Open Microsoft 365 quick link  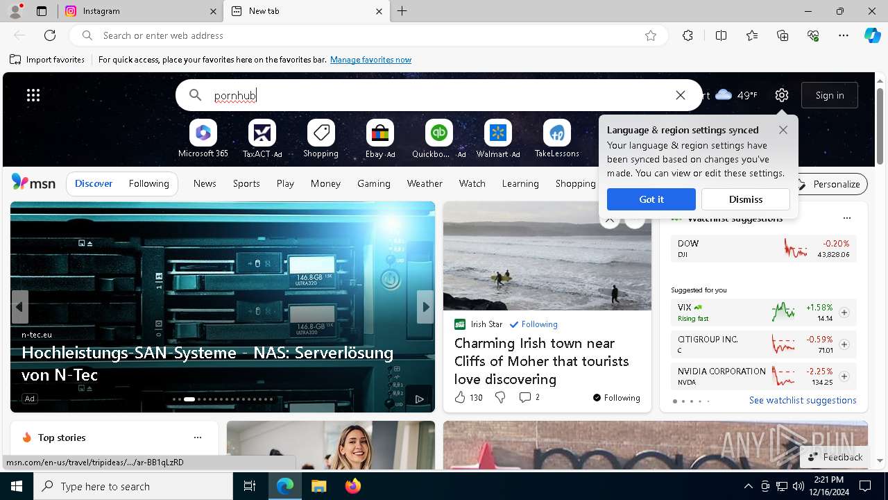(203, 139)
